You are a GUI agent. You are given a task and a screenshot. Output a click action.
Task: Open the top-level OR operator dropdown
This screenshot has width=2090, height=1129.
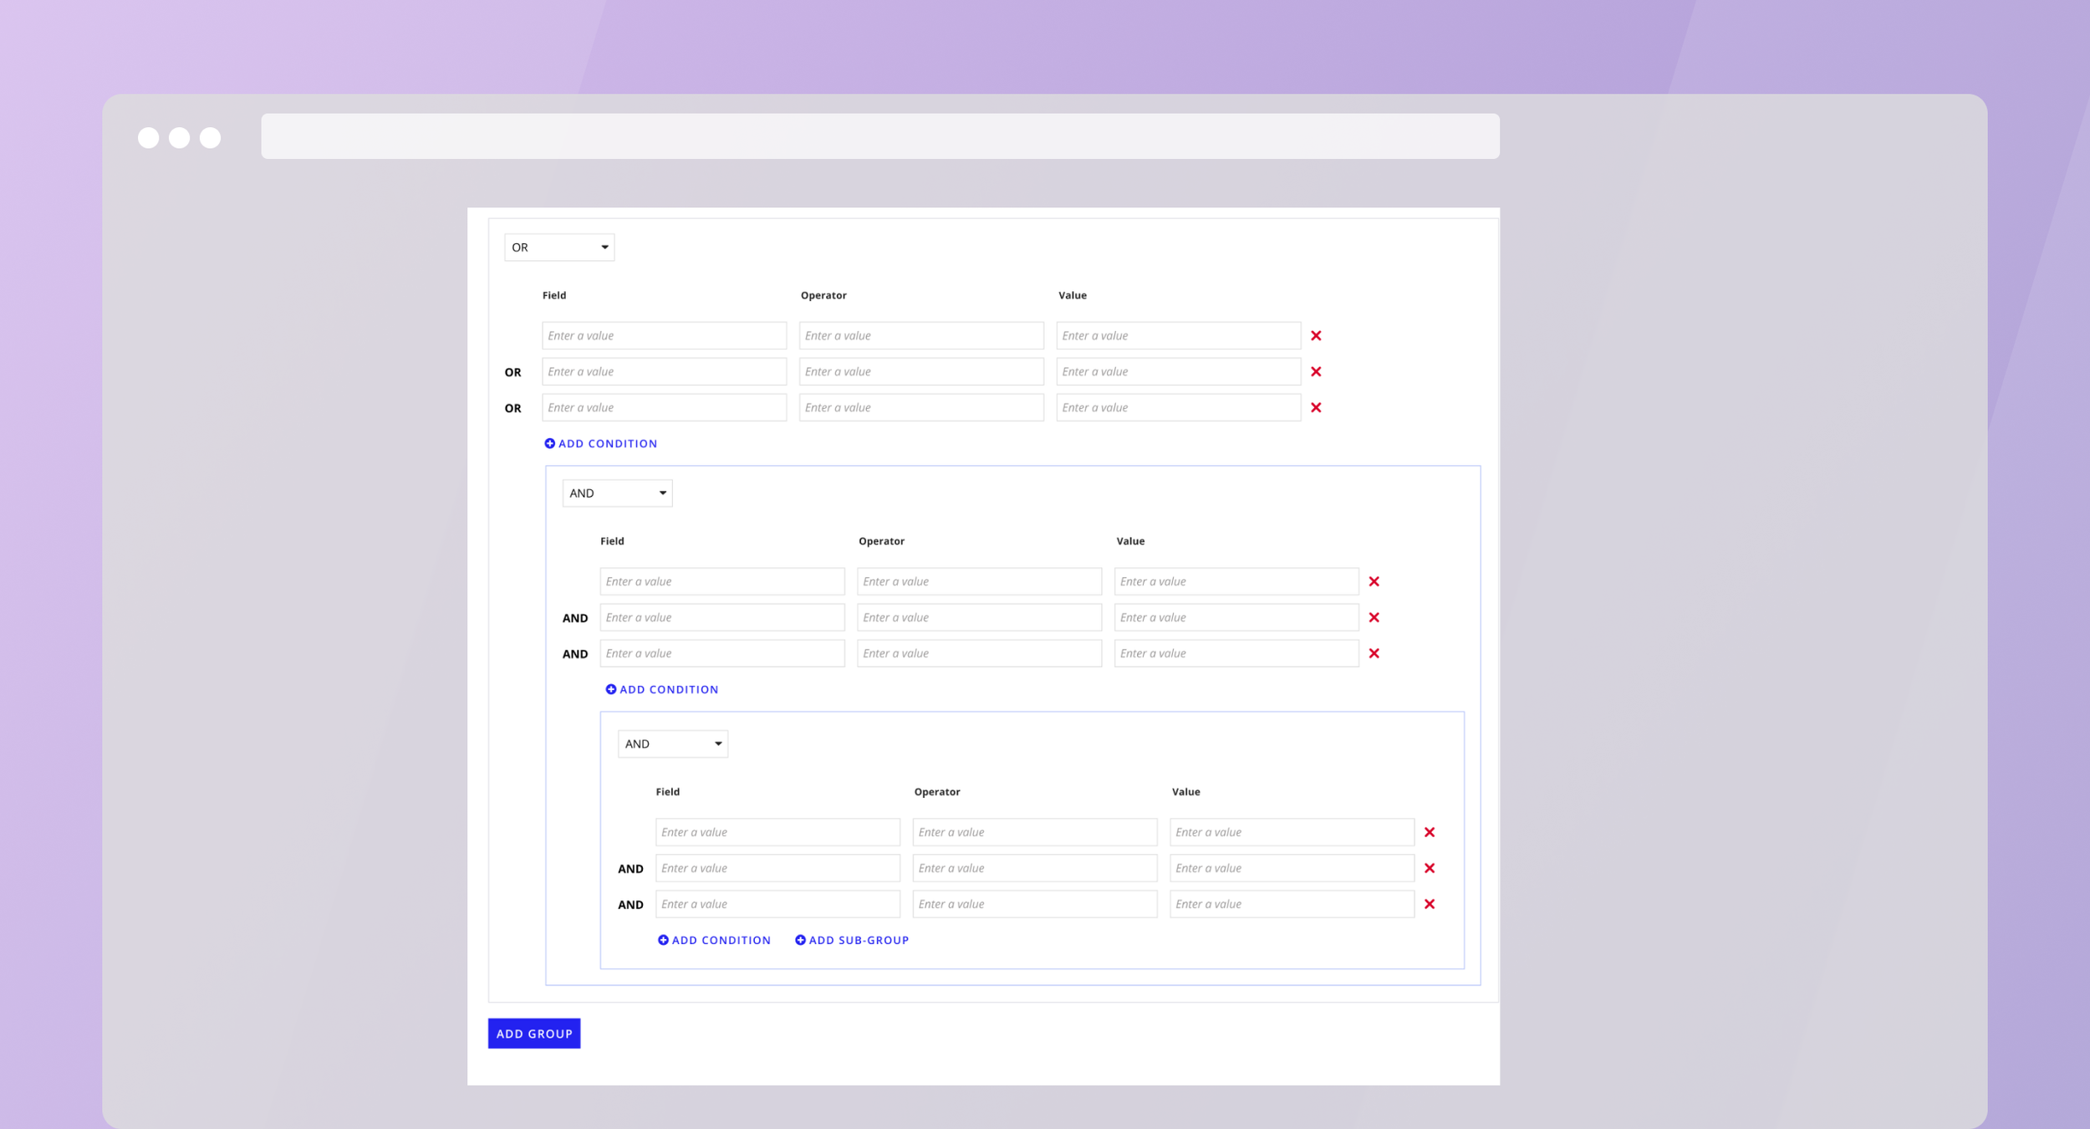tap(559, 248)
